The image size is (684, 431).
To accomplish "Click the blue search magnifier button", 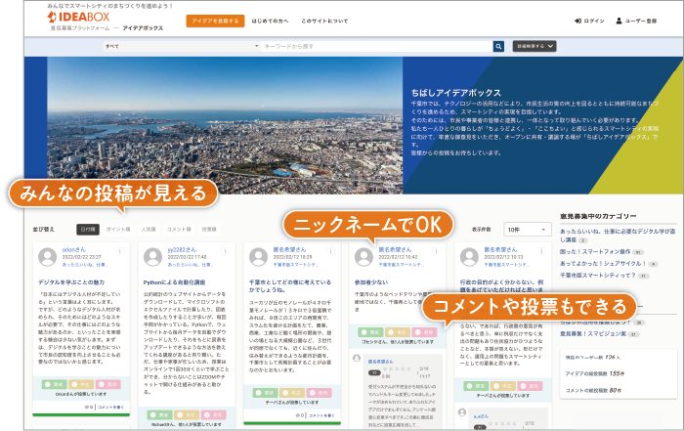I will point(498,46).
